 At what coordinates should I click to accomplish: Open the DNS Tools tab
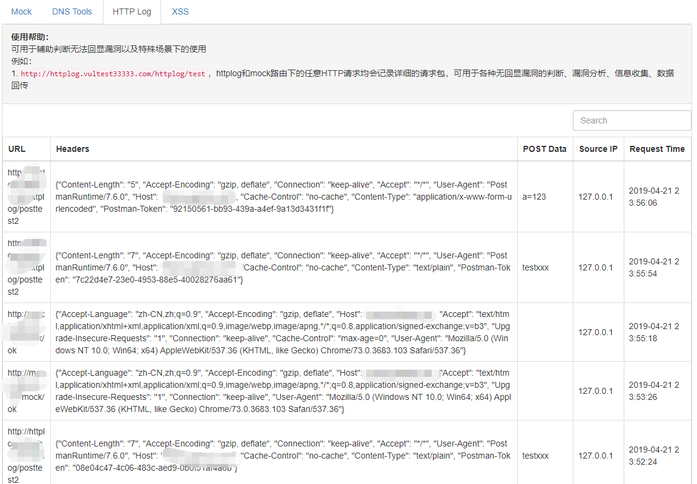point(72,11)
